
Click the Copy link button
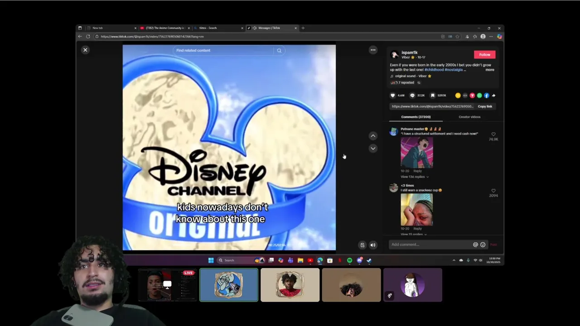click(x=485, y=106)
